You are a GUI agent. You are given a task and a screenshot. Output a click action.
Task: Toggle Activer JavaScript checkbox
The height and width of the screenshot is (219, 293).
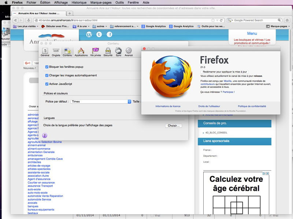47,84
